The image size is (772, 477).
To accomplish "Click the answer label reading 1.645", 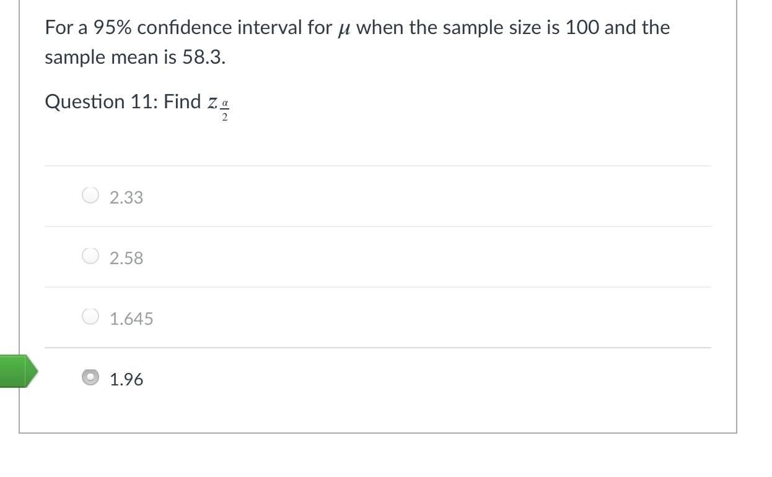I will coord(131,319).
